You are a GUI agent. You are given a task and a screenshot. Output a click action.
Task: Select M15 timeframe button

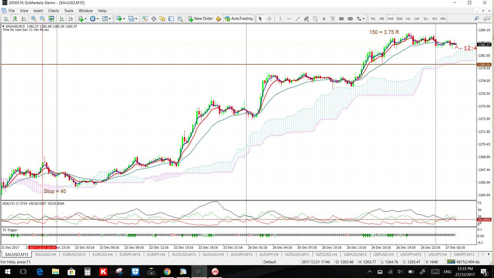[x=390, y=19]
